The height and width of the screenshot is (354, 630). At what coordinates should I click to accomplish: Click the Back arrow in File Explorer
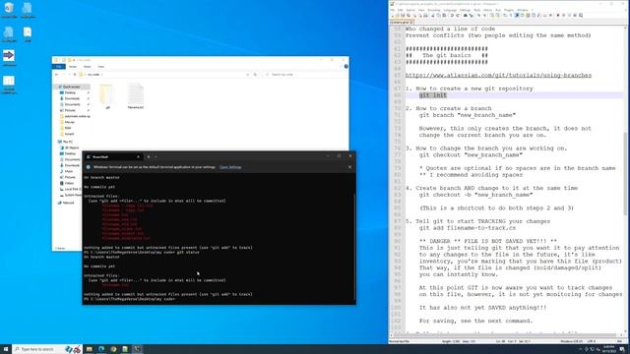point(57,75)
